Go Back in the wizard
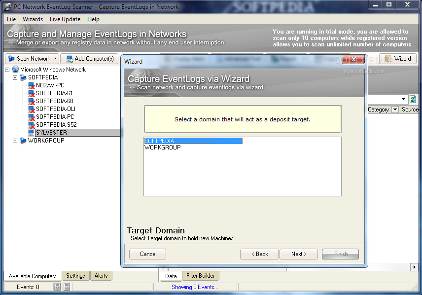 (259, 254)
